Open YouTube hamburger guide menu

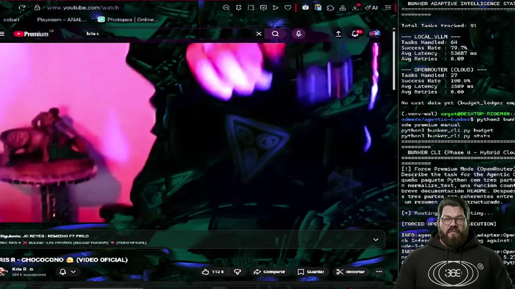[2, 34]
